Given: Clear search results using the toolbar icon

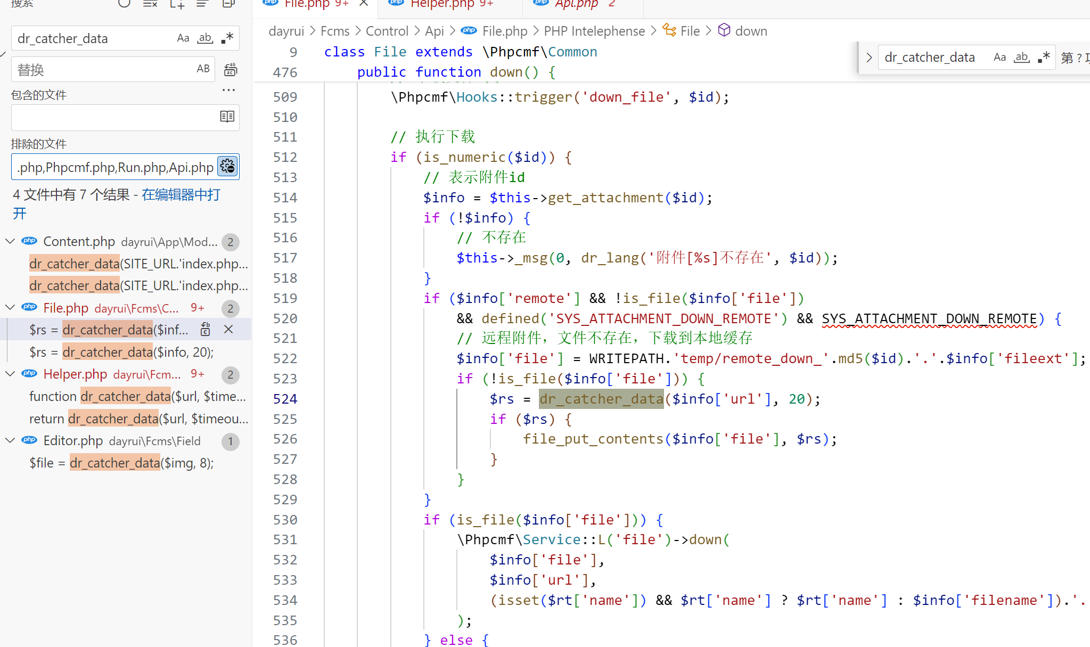Looking at the screenshot, I should [150, 4].
